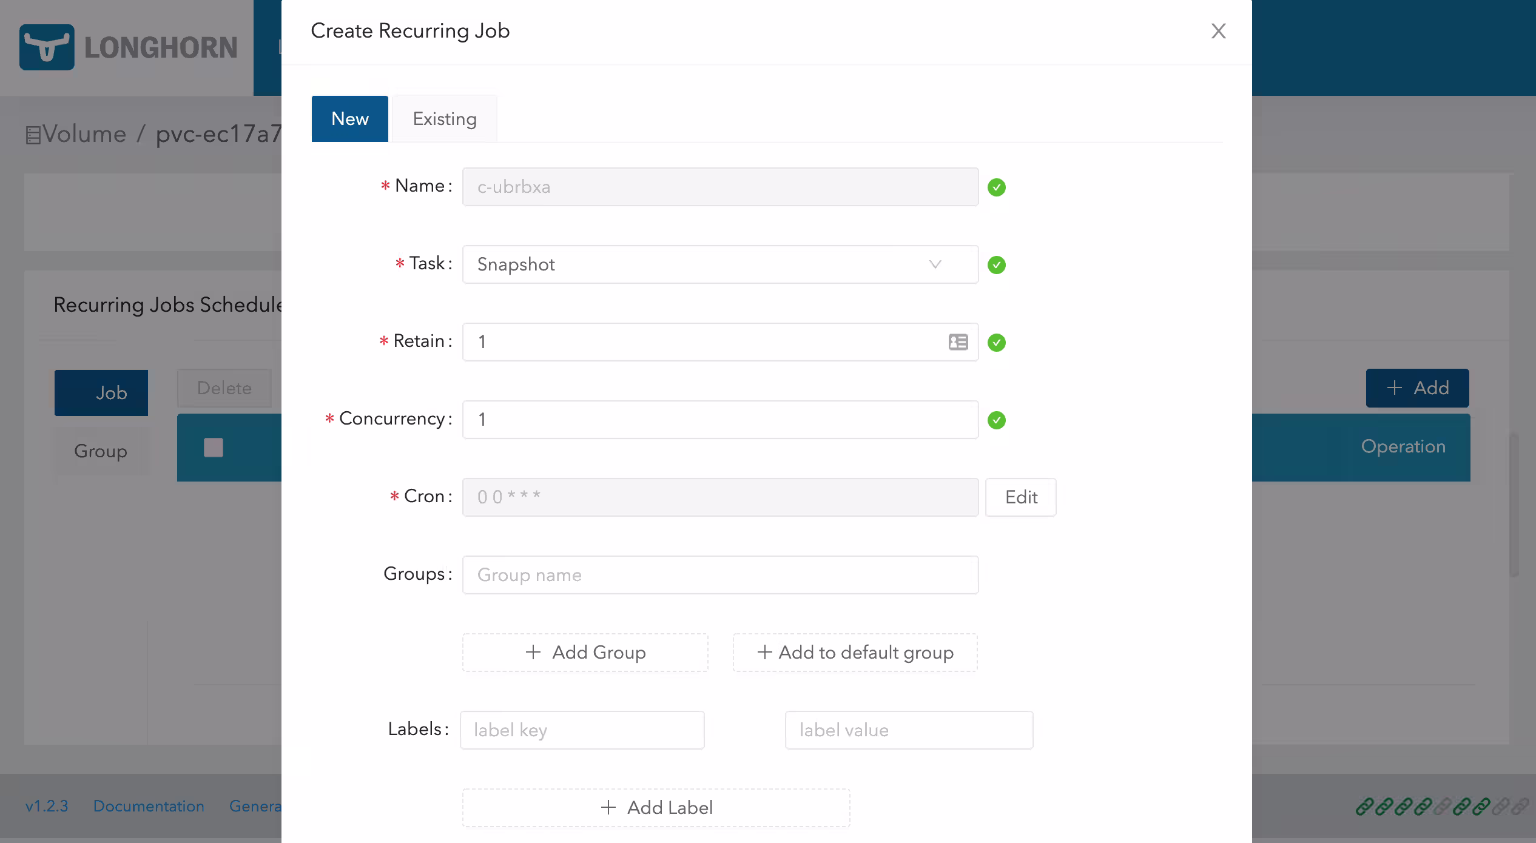Click Edit button next to Cron

click(1021, 497)
